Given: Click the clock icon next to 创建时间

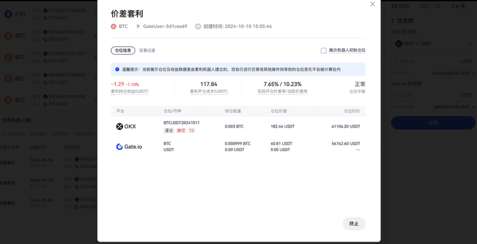Looking at the screenshot, I should point(198,26).
